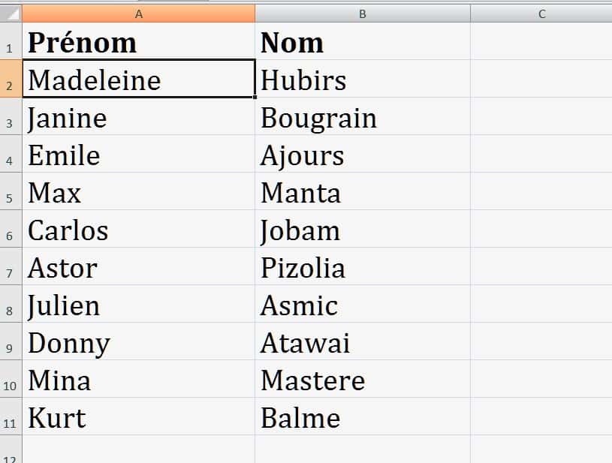Select the cell with Pizolia
The image size is (612, 463).
(x=363, y=268)
